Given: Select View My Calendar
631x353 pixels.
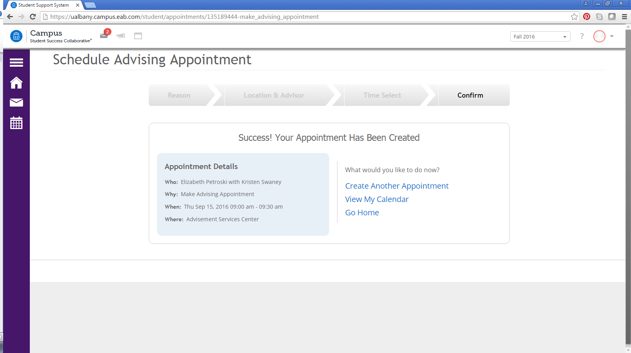Looking at the screenshot, I should tap(377, 199).
